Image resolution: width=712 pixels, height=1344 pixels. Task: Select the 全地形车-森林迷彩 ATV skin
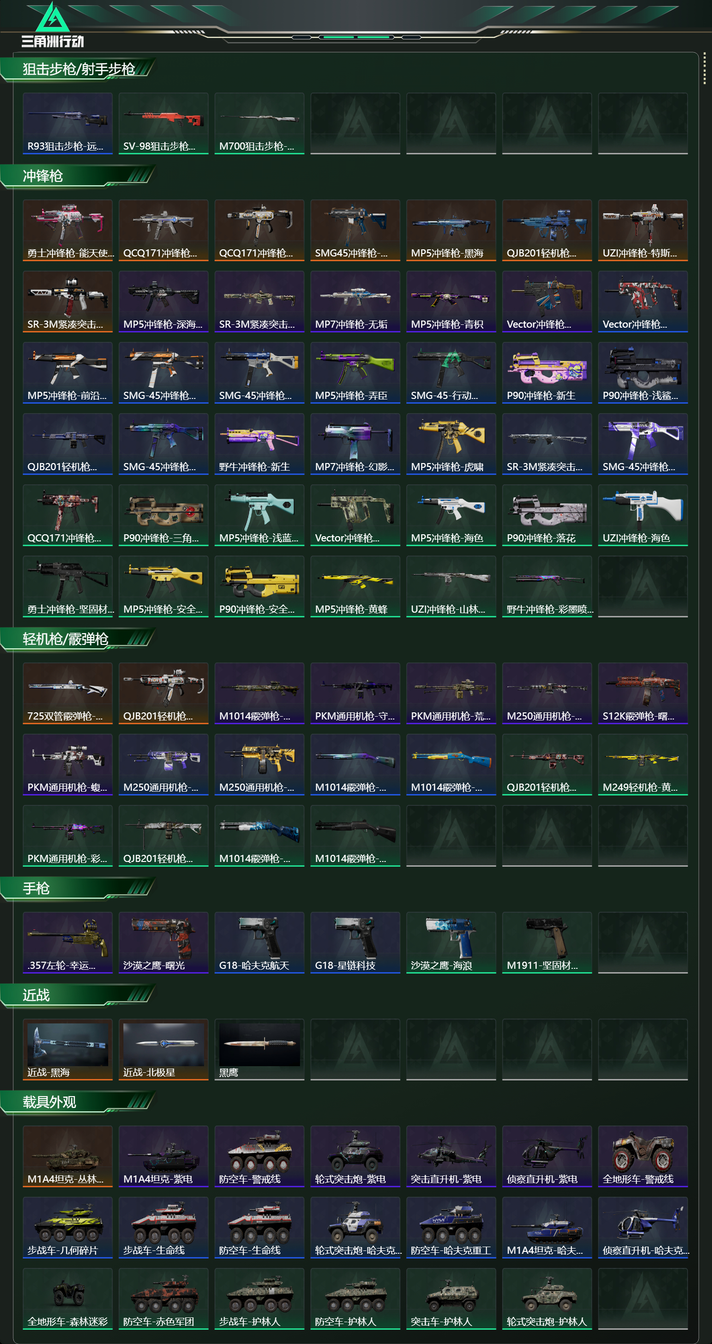pos(67,1298)
